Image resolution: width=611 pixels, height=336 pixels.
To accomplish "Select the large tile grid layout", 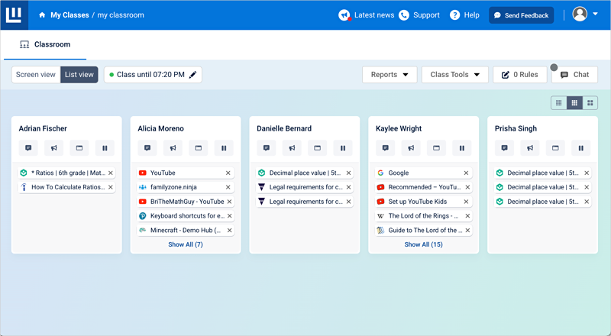I will (x=590, y=103).
